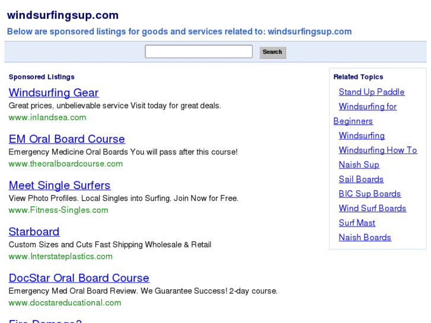Select the BIC Sup Boards topic
431x323 pixels.
click(370, 194)
